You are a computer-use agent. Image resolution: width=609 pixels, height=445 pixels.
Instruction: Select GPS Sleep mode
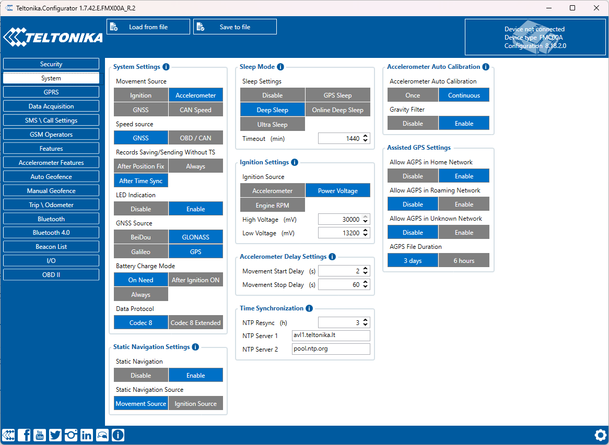coord(337,95)
